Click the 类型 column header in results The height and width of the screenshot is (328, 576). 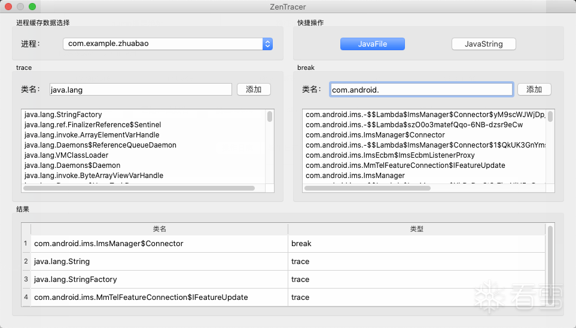416,229
